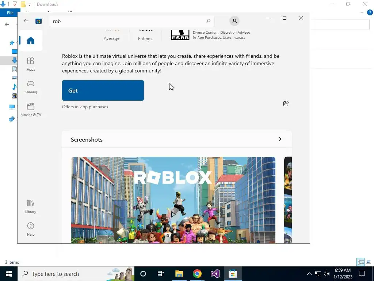
Task: Click the properties checkmark quick access icon
Action: [x=15, y=4]
